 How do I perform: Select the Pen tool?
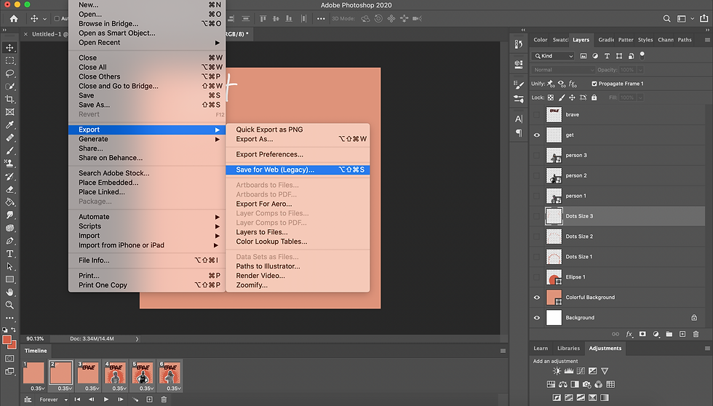[9, 241]
